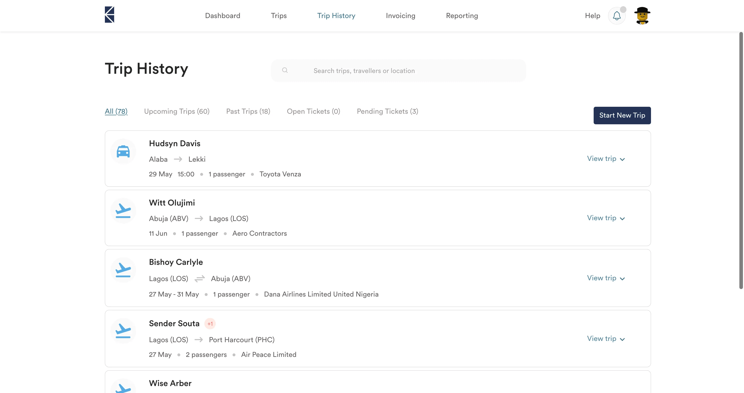This screenshot has width=744, height=393.
Task: Switch to Upcoming Trips tab
Action: pos(176,111)
